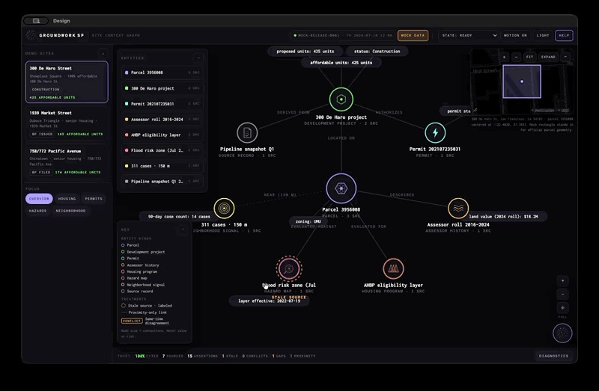Collapse the Entities panel

click(x=198, y=58)
